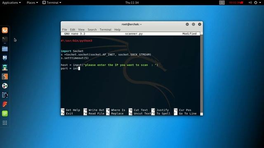Viewport: 264px width, 148px height.
Task: Click the scanner.py filename in nano header
Action: [x=134, y=34]
